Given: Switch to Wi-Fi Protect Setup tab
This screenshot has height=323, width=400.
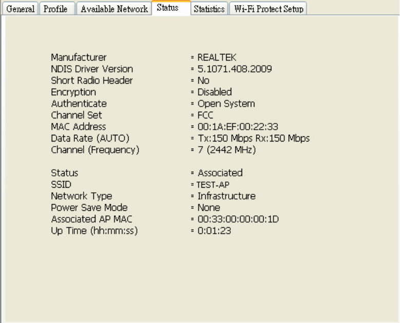Looking at the screenshot, I should 268,9.
